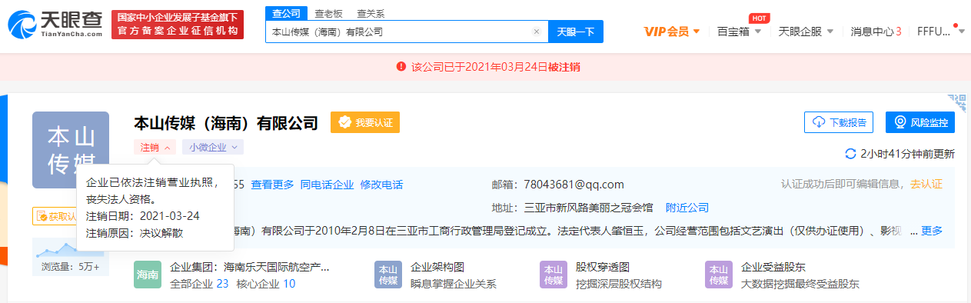Viewport: 971px width, 303px height.
Task: Click the 查看更多 phone link
Action: [x=272, y=185]
